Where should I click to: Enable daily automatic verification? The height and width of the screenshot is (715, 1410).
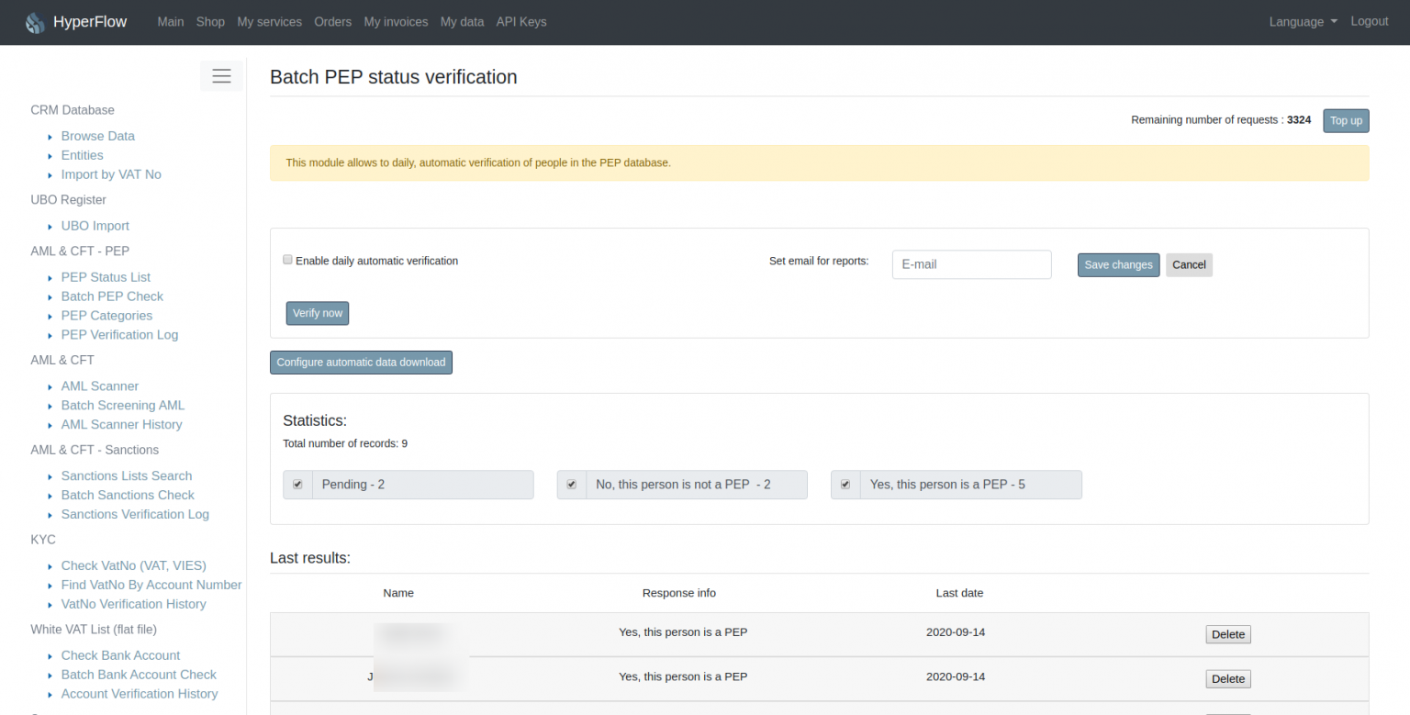(x=287, y=260)
